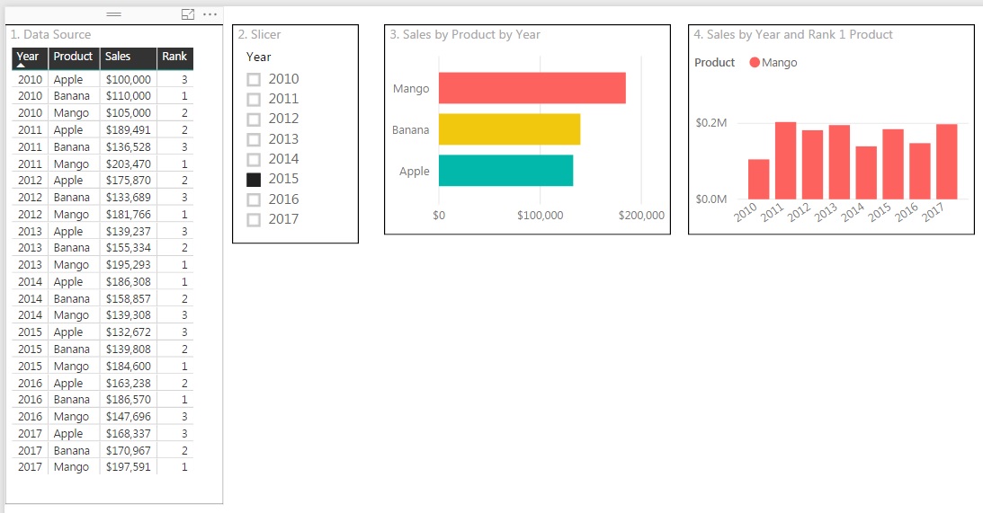Click the $155,334 sales value
Viewport: 983px width, 513px height.
(x=128, y=248)
